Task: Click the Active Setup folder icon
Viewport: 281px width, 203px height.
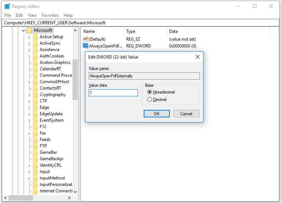Action: tap(35, 37)
